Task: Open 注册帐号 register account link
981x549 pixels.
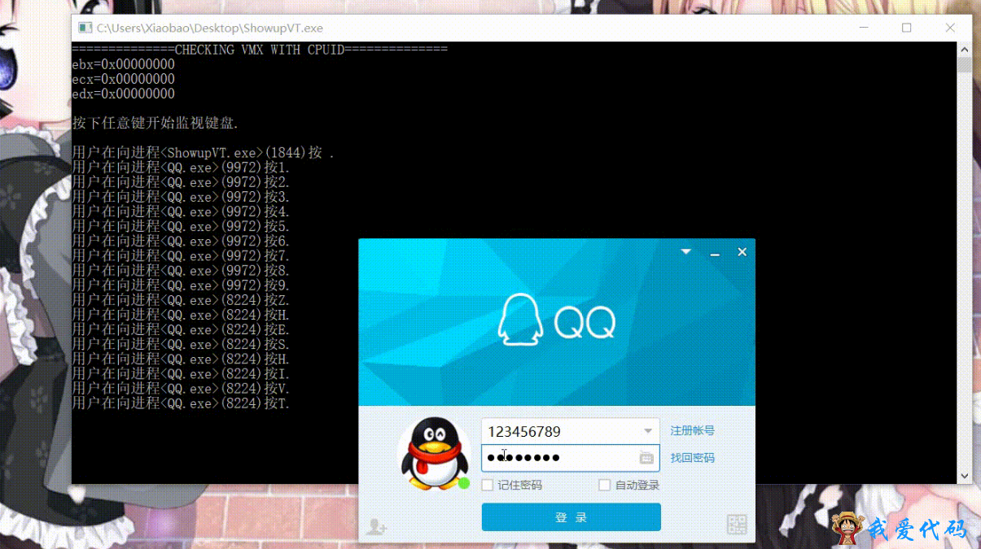Action: [x=693, y=430]
